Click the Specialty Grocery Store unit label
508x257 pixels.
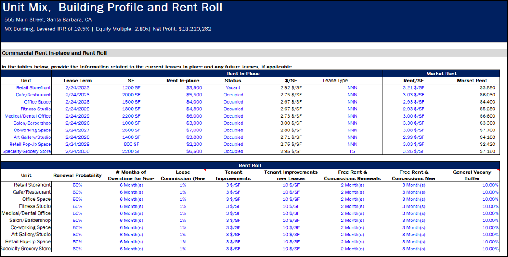25,151
